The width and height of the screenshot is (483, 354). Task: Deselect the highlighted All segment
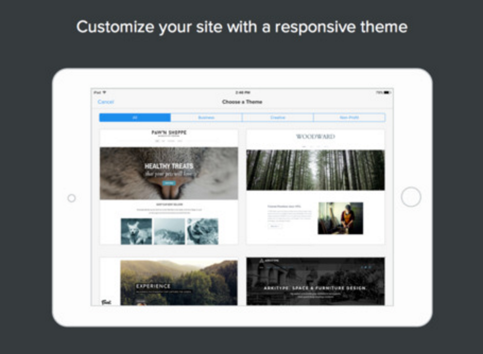[x=135, y=117]
